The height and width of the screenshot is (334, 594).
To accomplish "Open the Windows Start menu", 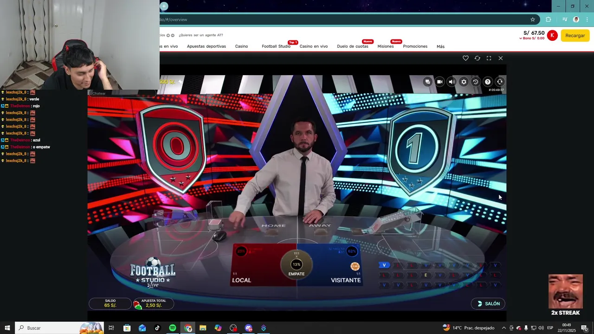I will coord(7,328).
